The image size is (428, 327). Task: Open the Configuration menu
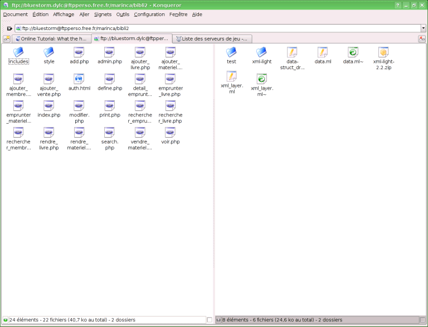pos(149,14)
